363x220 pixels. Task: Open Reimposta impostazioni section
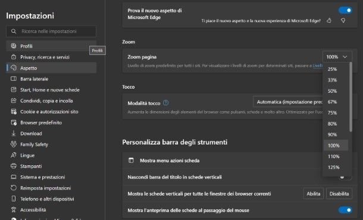51,188
